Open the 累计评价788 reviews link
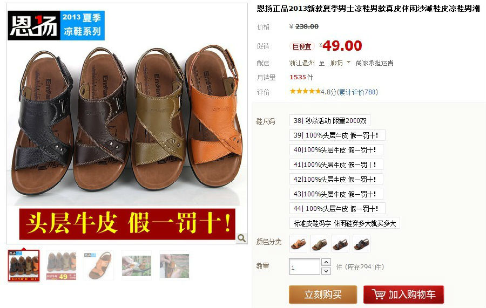Screen dimensions: 486x308 [x=357, y=92]
